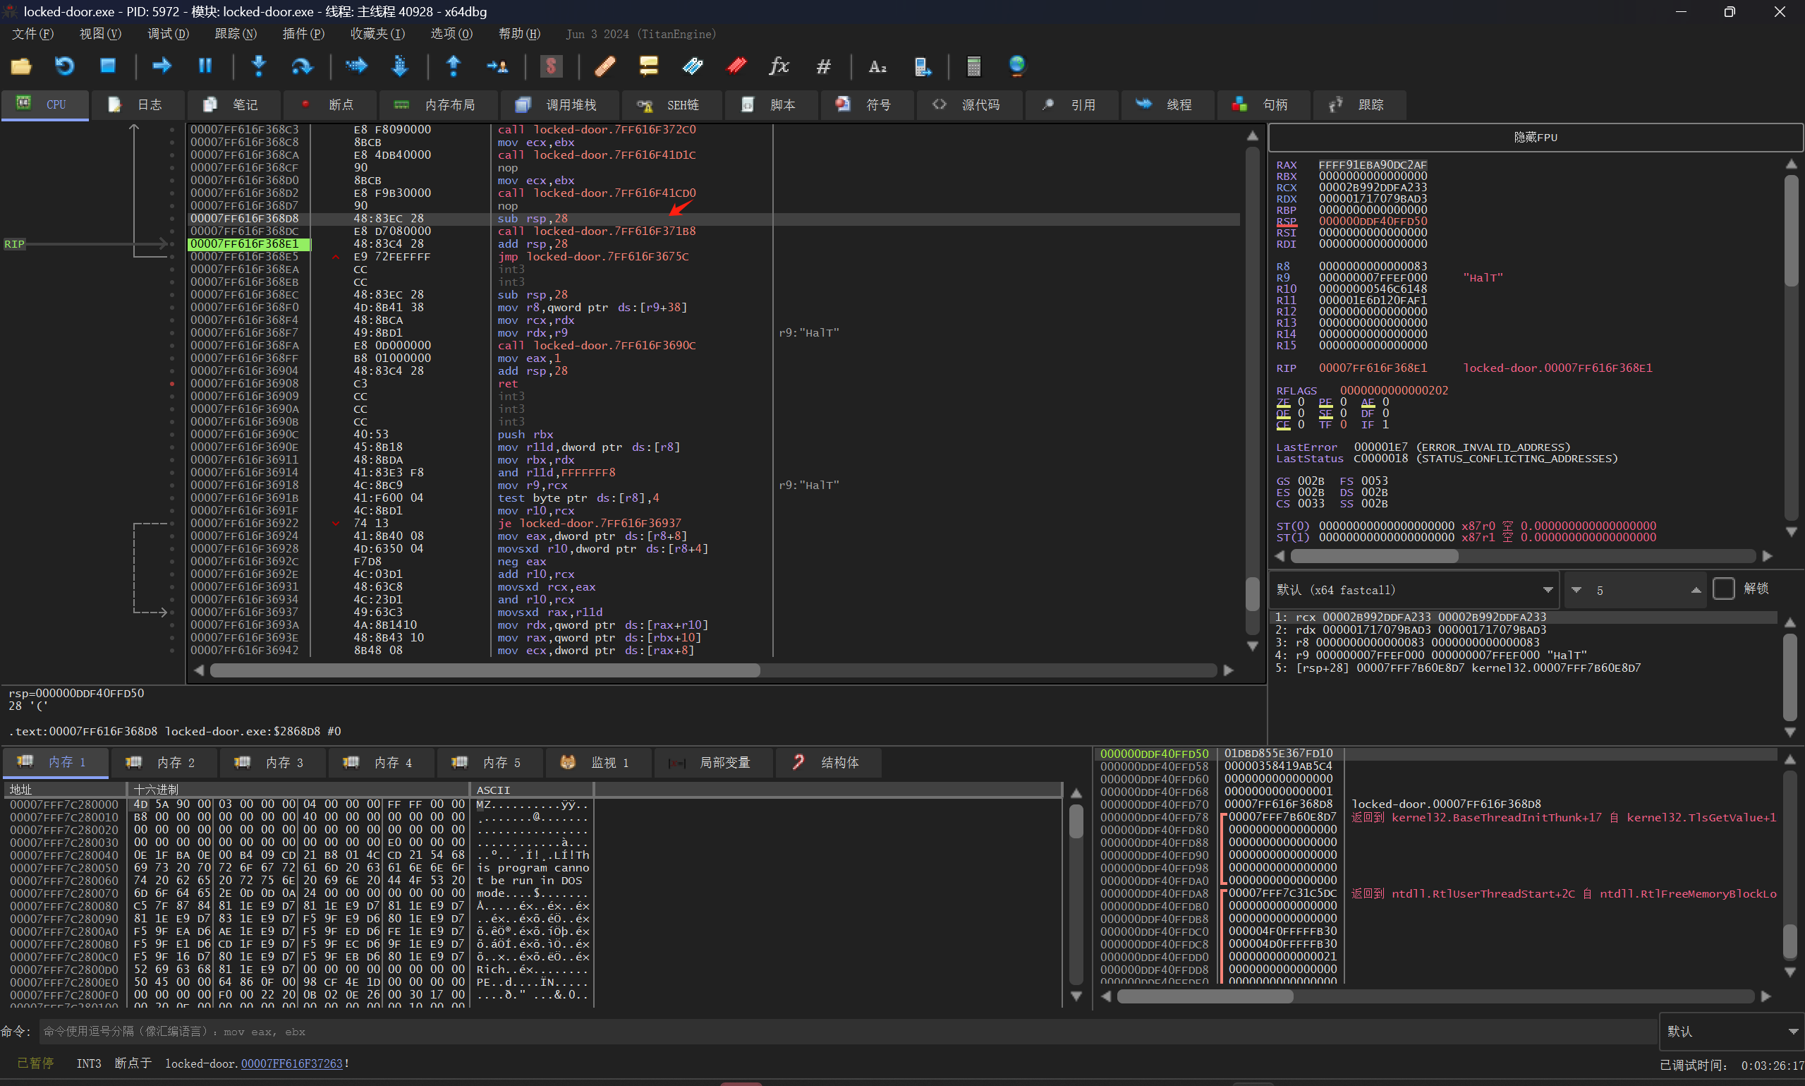
Task: Open string references with the A icon
Action: (877, 66)
